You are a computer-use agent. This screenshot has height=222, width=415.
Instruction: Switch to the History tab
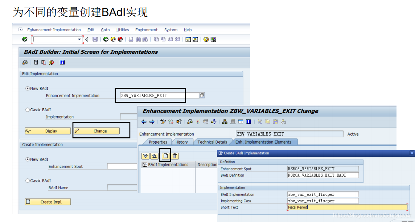point(181,142)
